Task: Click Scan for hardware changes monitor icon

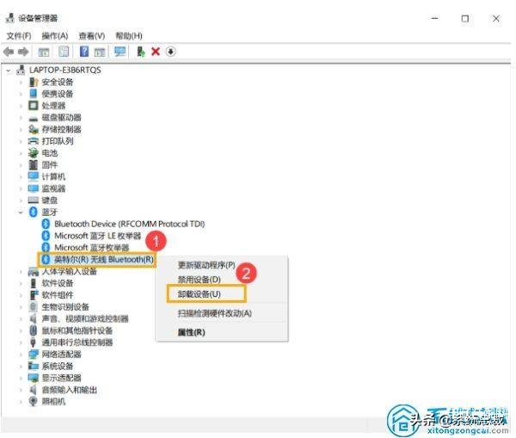Action: (x=120, y=52)
